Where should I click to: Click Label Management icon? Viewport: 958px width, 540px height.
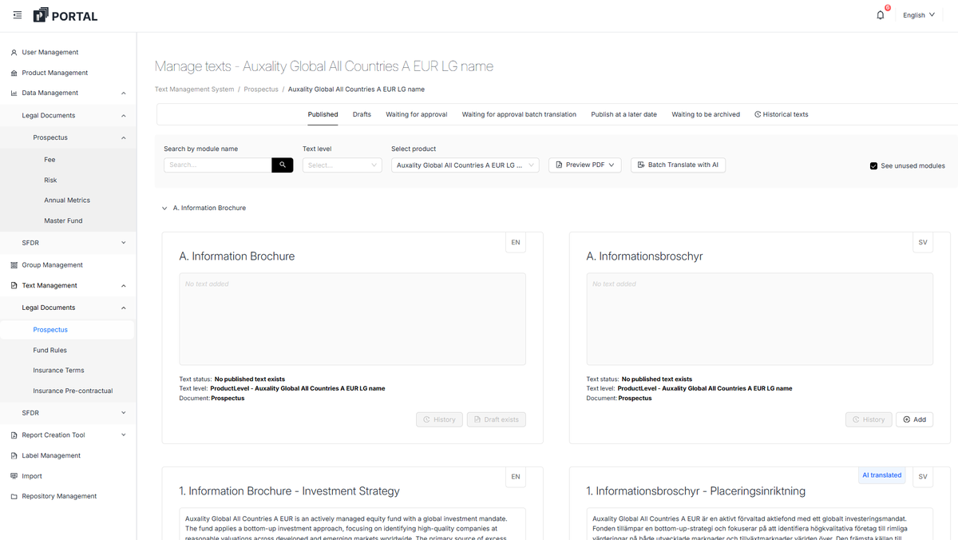point(14,456)
